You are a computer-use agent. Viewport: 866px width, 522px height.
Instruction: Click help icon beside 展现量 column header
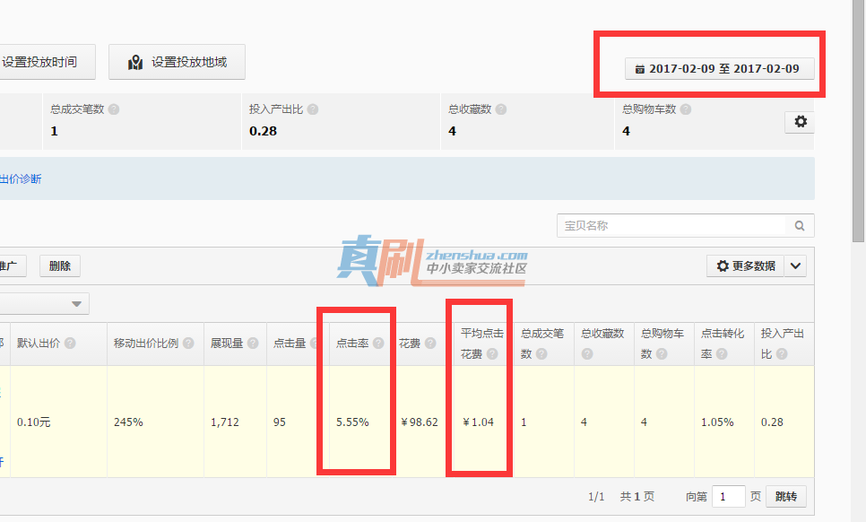[253, 343]
